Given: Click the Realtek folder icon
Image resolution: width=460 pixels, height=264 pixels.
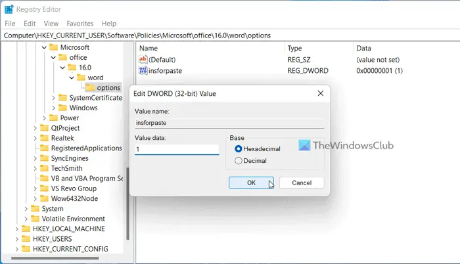Looking at the screenshot, I should click(44, 138).
